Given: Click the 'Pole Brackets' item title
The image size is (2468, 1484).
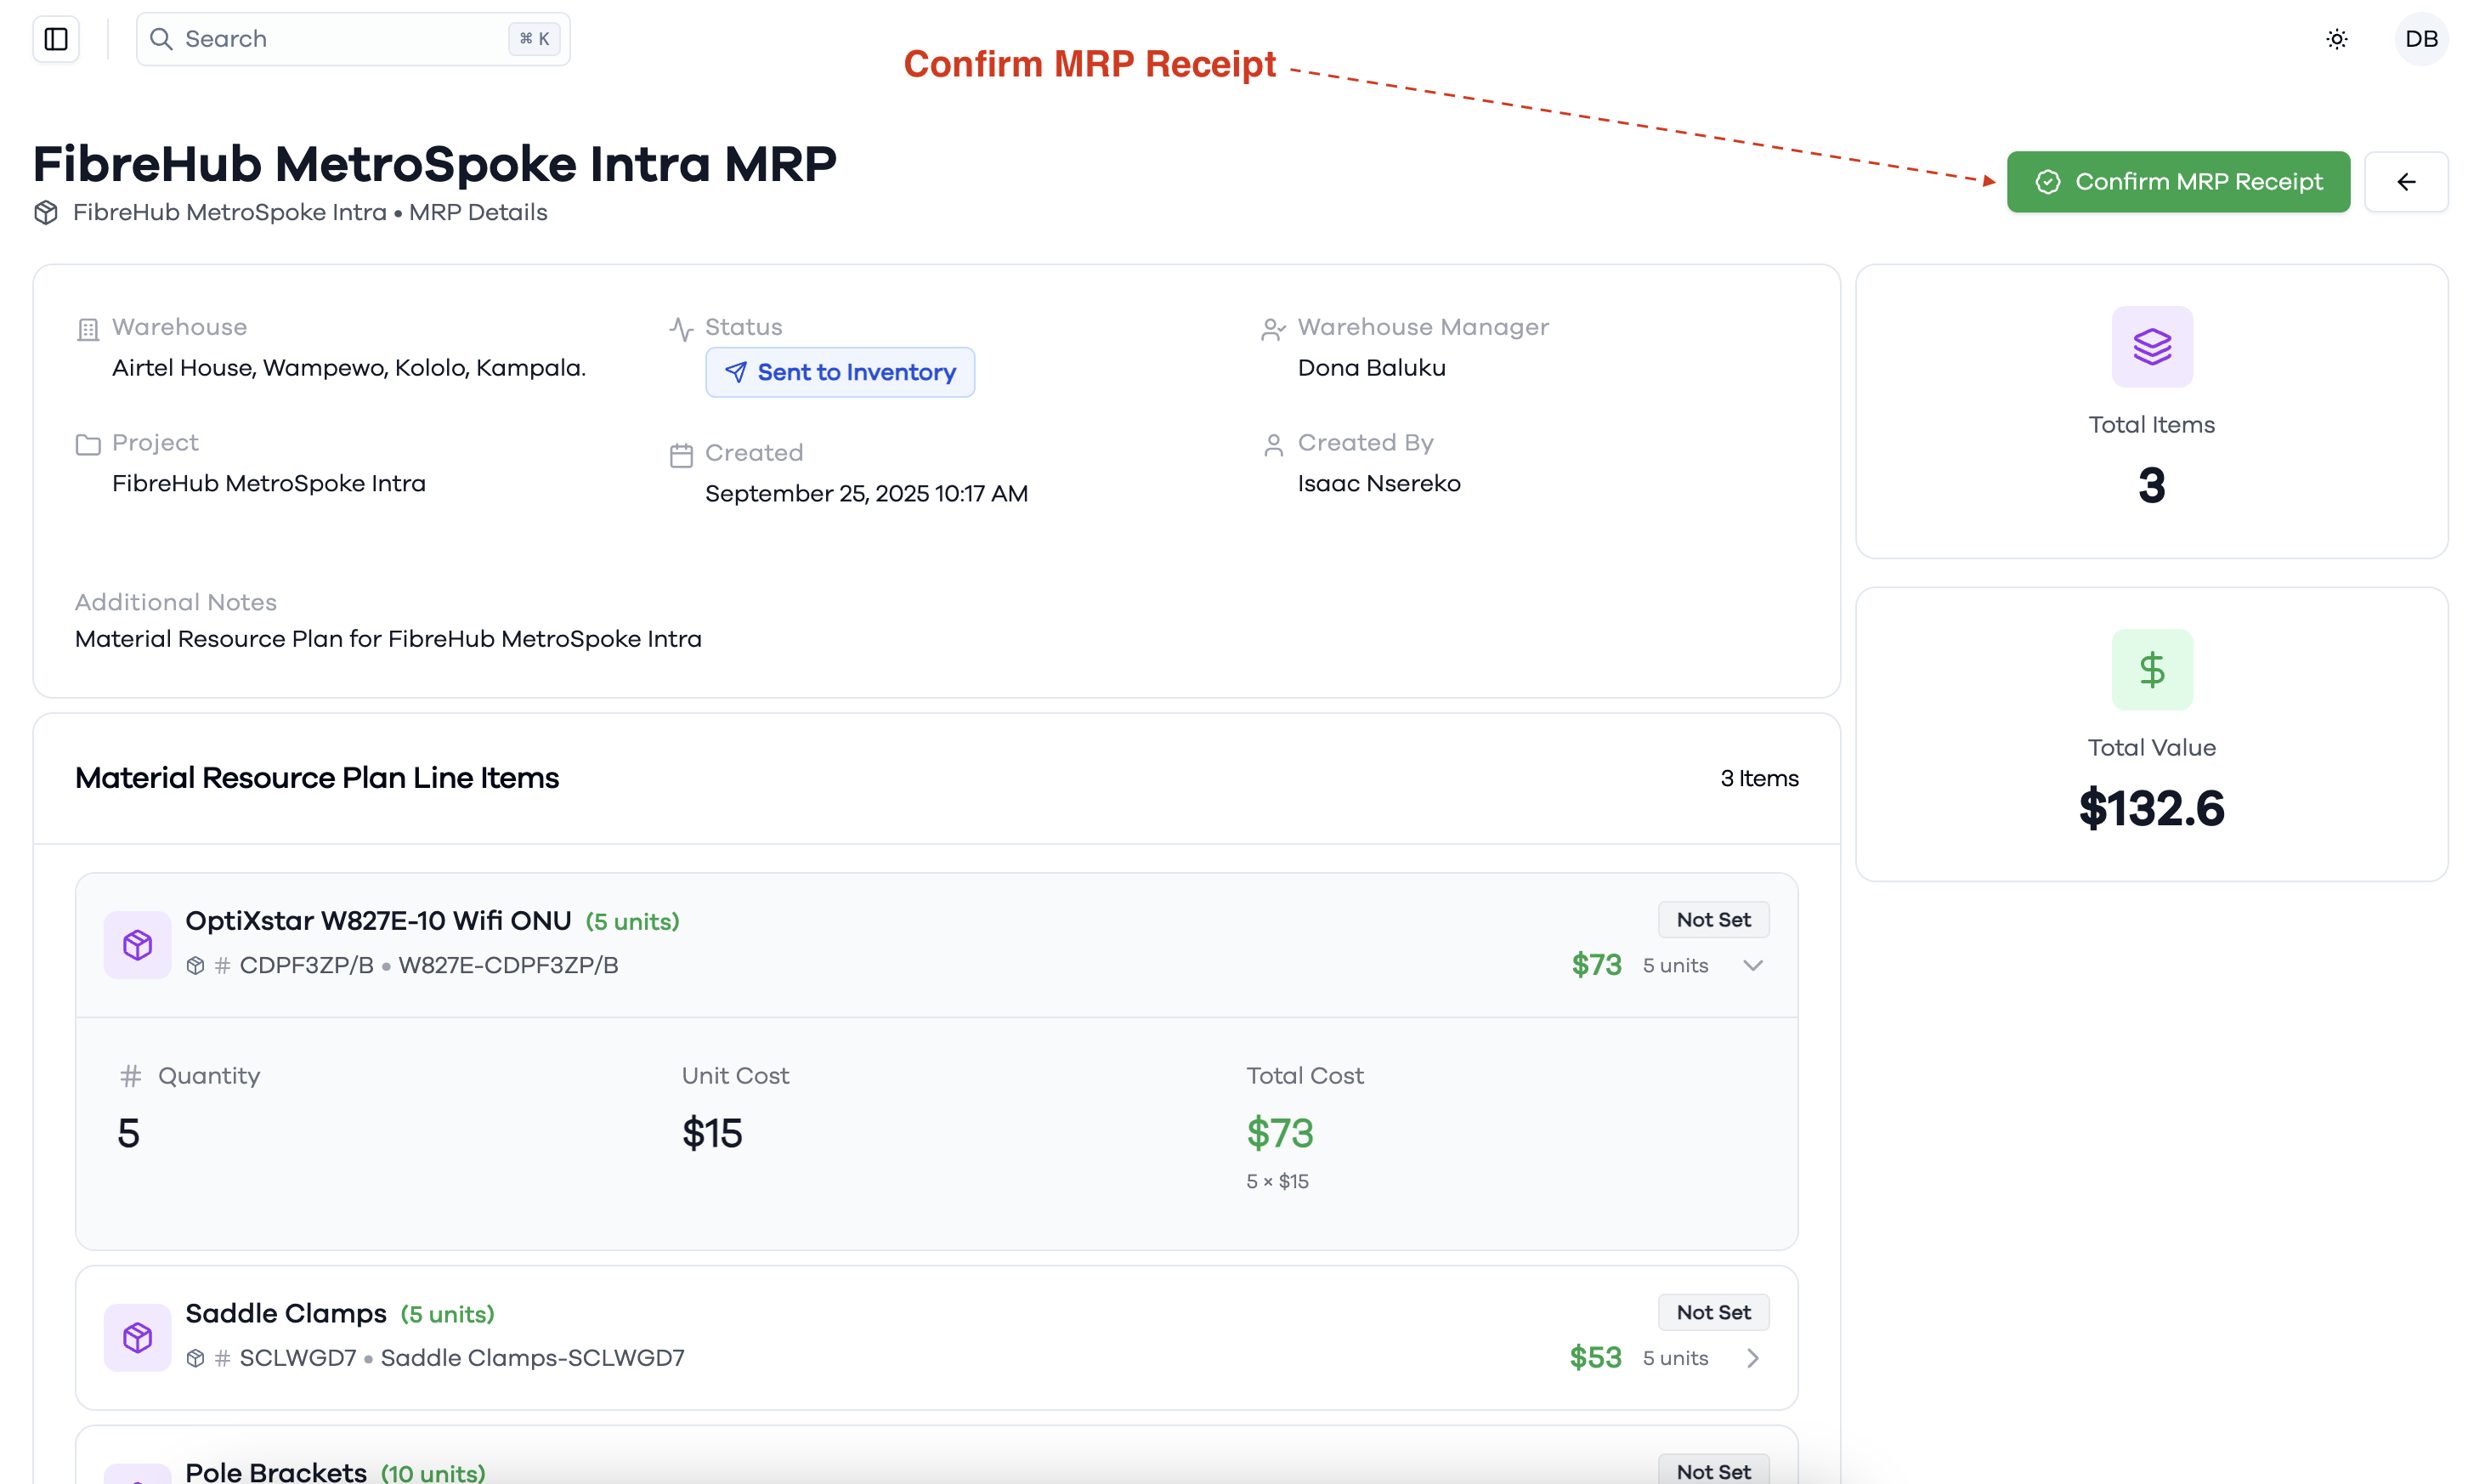Looking at the screenshot, I should click(276, 1472).
